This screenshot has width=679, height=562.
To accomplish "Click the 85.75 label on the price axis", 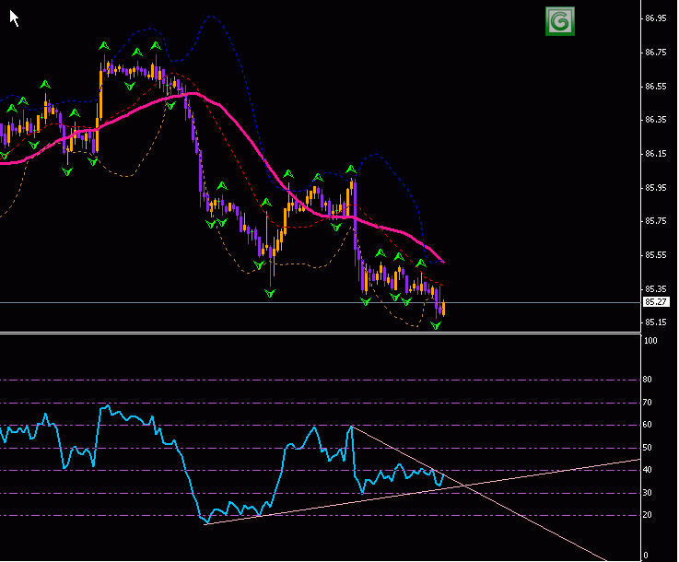I will click(x=656, y=221).
